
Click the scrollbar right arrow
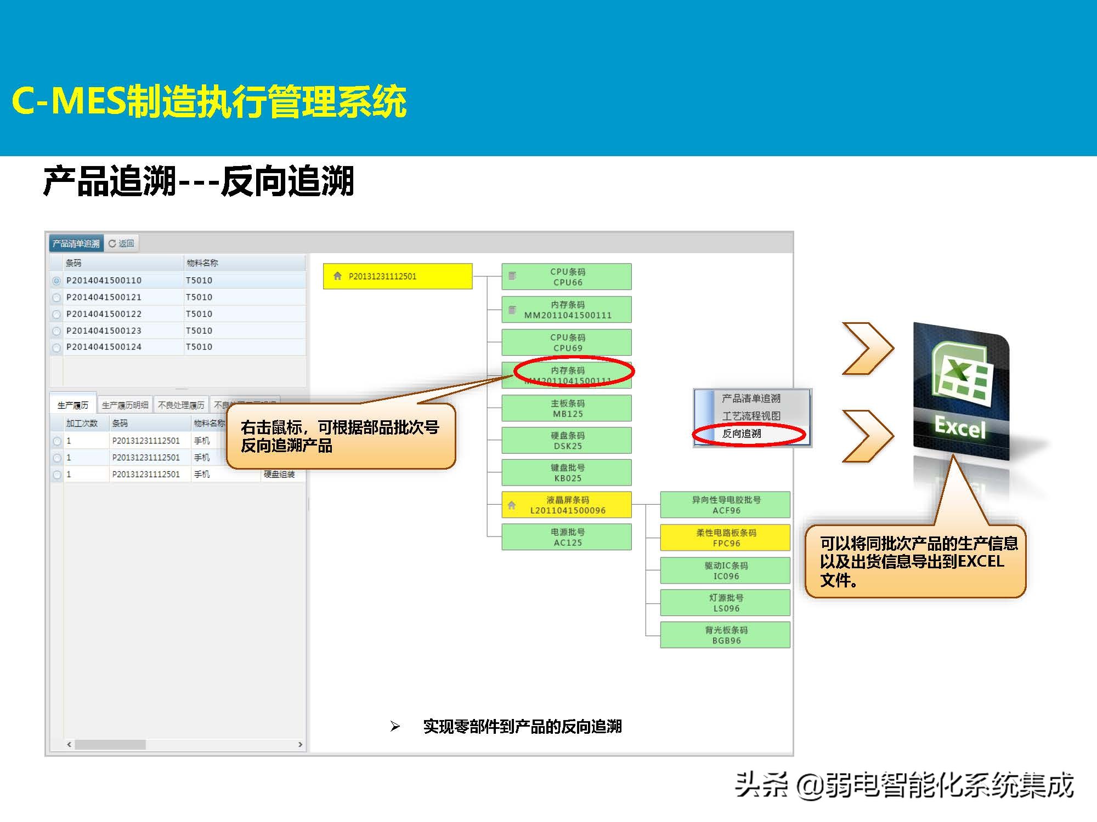click(300, 744)
